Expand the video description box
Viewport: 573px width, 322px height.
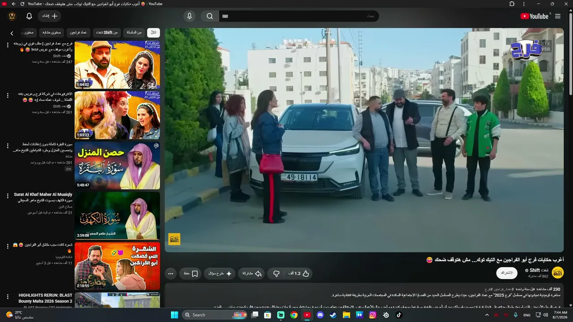point(364,295)
